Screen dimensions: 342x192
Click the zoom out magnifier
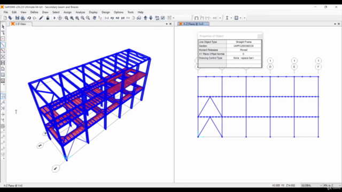coord(88,18)
